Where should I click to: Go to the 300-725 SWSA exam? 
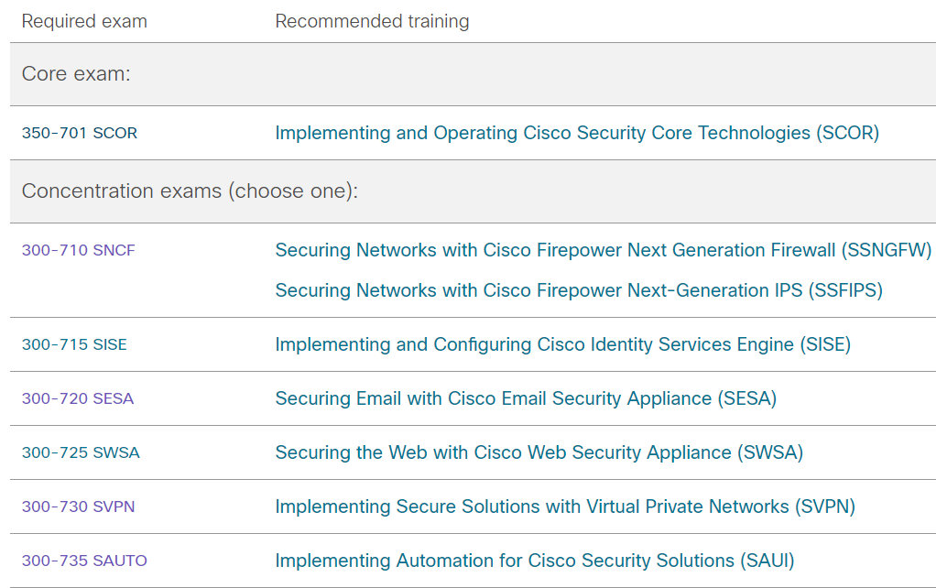[81, 453]
